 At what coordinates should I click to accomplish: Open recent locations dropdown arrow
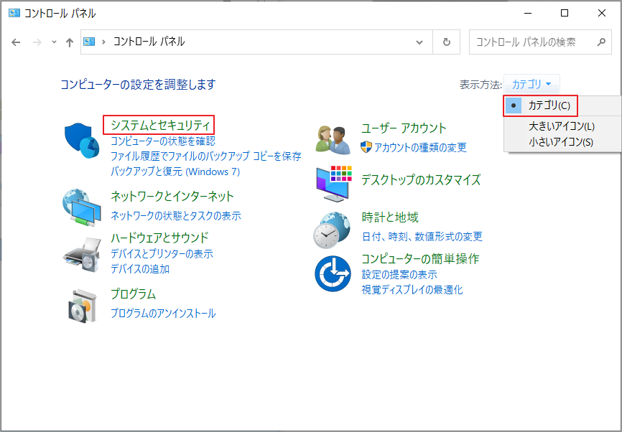click(x=55, y=42)
